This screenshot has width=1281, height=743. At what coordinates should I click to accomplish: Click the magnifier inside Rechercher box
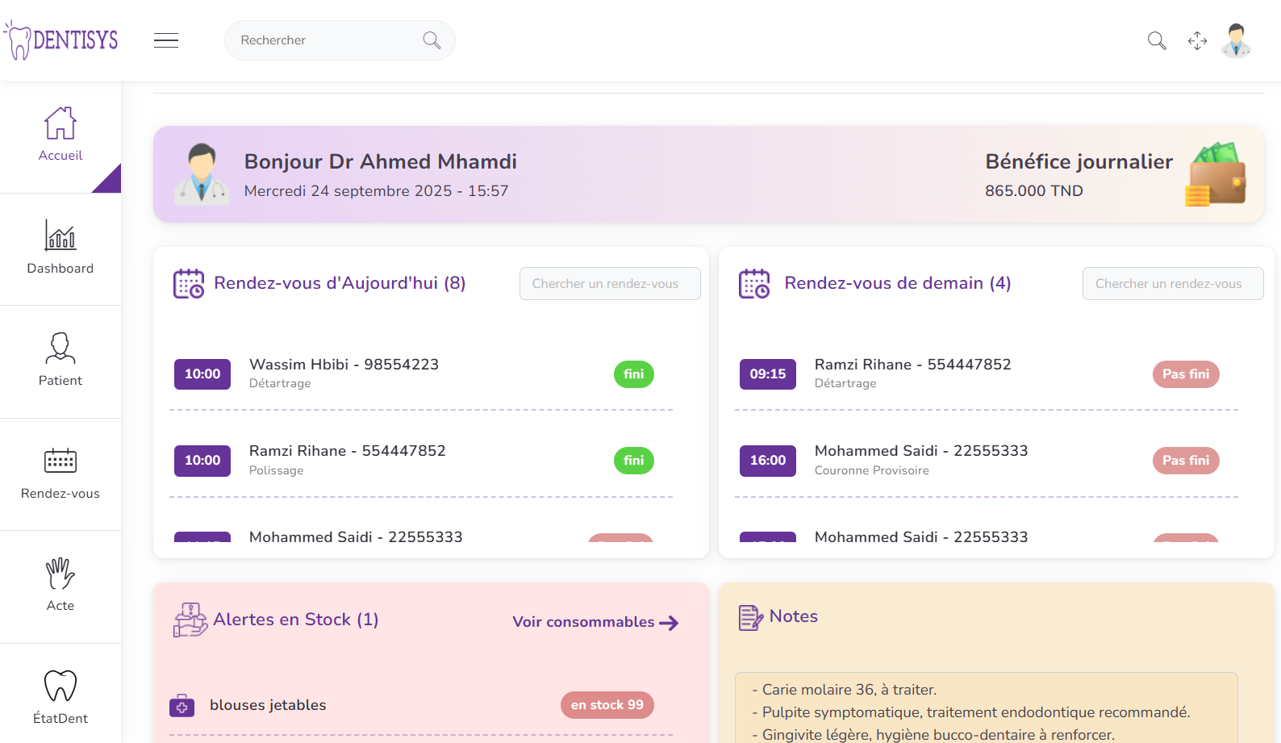(x=432, y=40)
